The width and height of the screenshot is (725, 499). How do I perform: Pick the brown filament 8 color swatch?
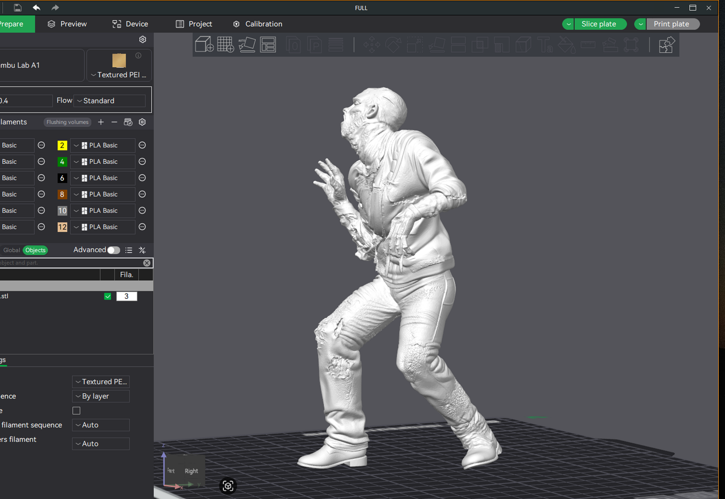pos(62,194)
